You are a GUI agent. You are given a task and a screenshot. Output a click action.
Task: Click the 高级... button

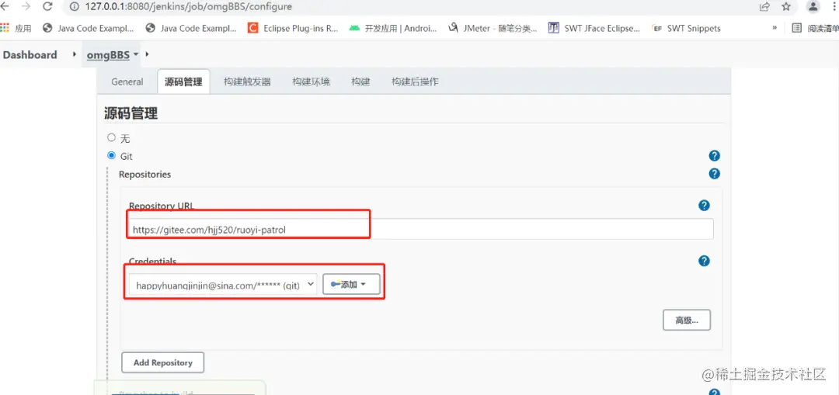click(x=687, y=321)
